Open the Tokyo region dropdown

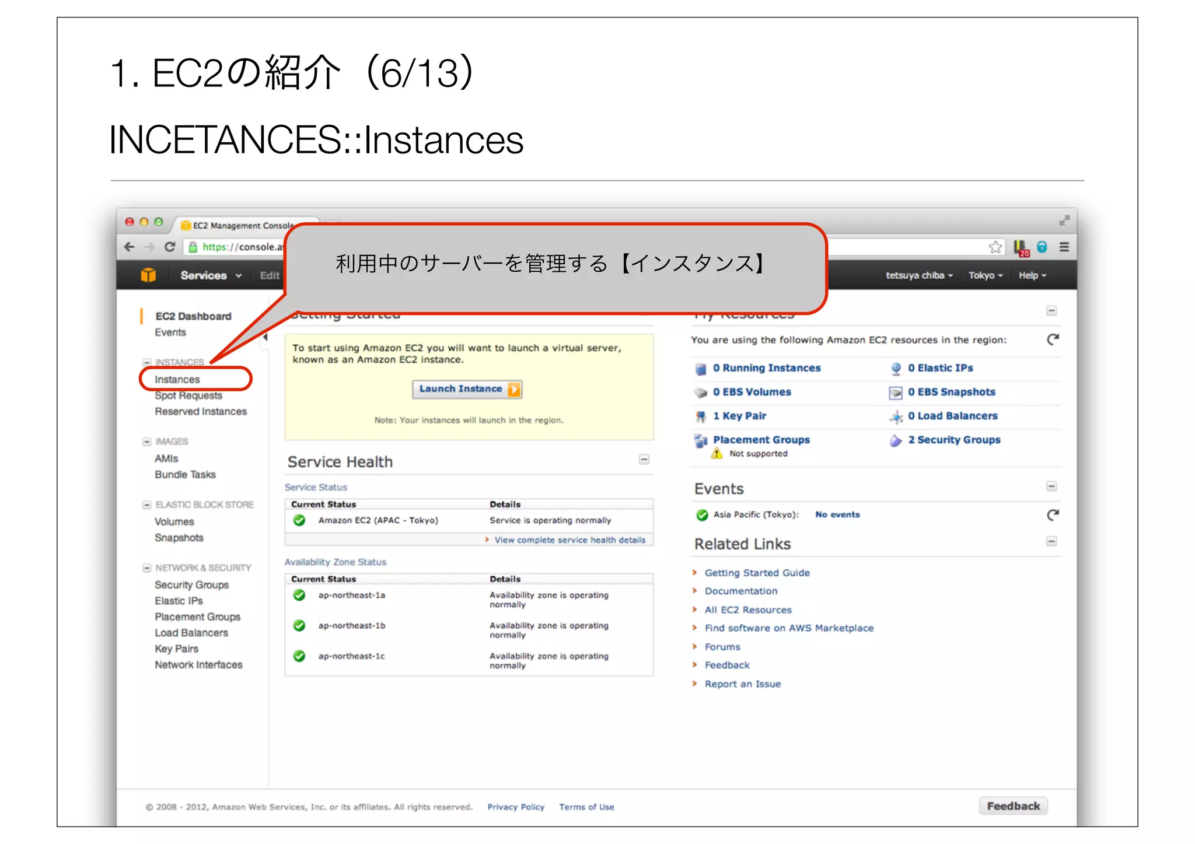(x=986, y=275)
